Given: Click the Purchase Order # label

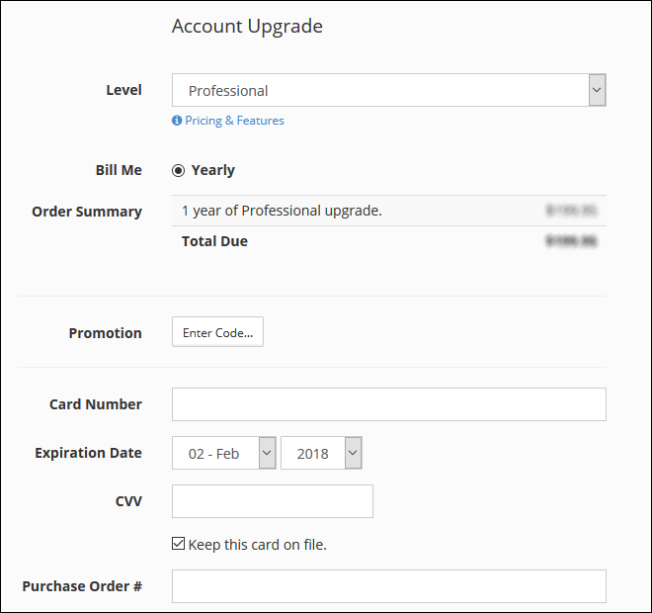Looking at the screenshot, I should coord(82,586).
